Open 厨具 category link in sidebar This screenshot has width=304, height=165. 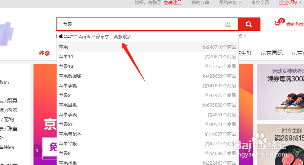coord(12,101)
